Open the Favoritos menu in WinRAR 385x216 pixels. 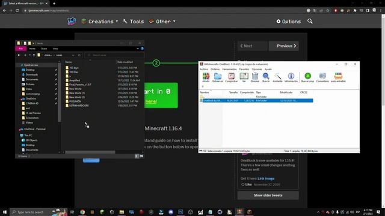244,70
